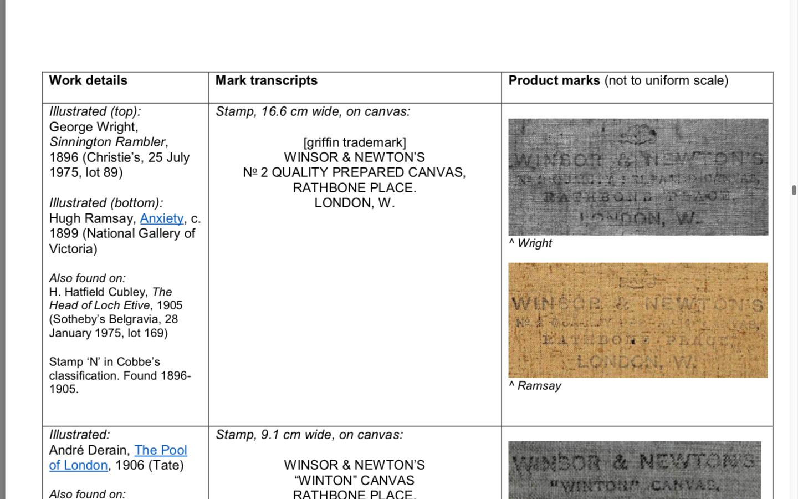The width and height of the screenshot is (798, 499).
Task: Click the '^ Wright' image caption
Action: coord(530,243)
